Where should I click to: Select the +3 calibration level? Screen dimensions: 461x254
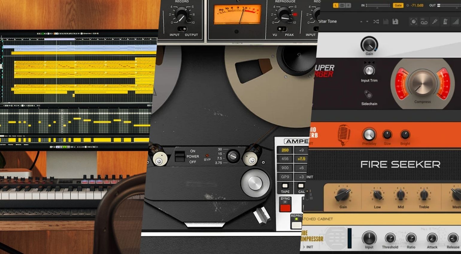301,177
